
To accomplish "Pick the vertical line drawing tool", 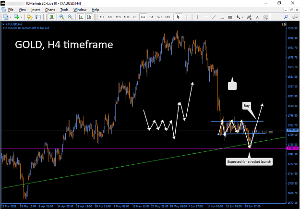I will click(197, 17).
